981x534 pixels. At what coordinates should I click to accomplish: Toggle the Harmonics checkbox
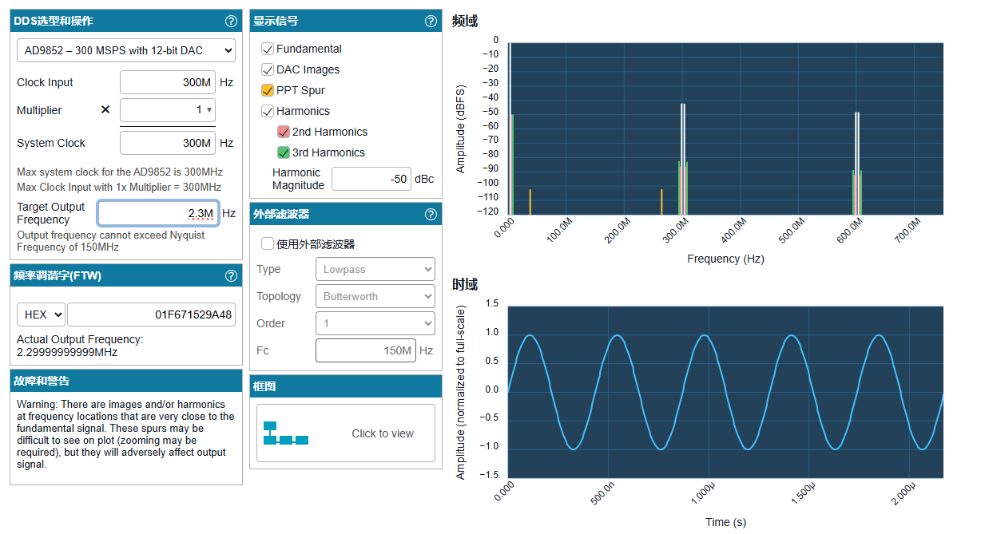[268, 112]
